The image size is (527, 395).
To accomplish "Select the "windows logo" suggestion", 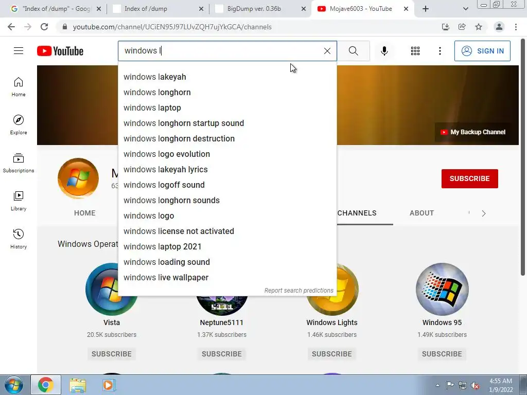I will pos(227,216).
